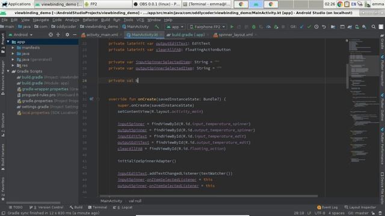Open the Terminal tool window button
This screenshot has height=216, width=385.
coord(97,207)
